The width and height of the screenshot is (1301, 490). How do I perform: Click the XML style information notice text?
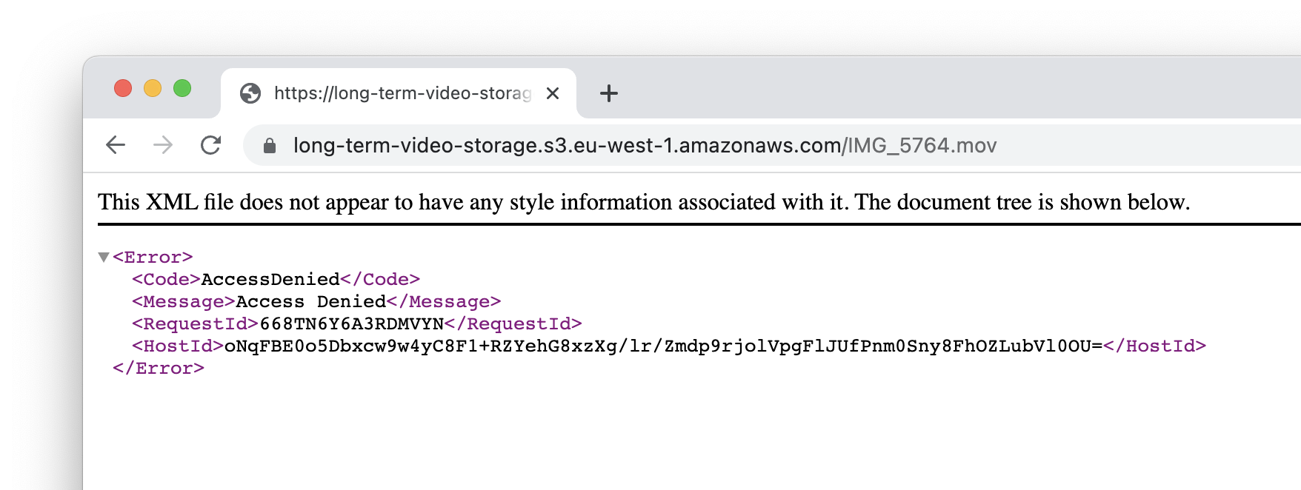pyautogui.click(x=644, y=202)
